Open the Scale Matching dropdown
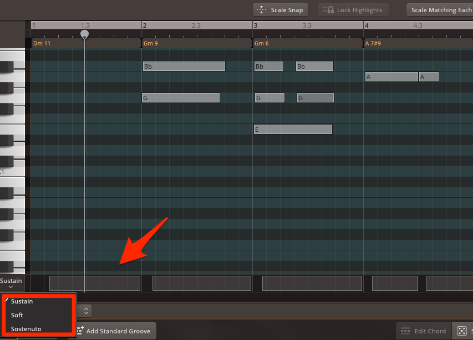This screenshot has height=340, width=473. click(x=440, y=10)
